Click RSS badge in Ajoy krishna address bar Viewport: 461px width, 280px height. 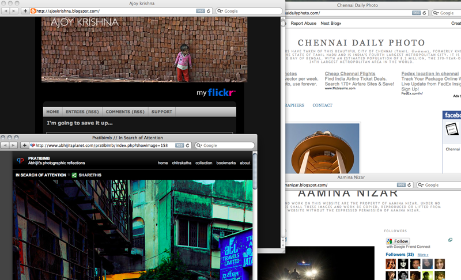click(201, 11)
